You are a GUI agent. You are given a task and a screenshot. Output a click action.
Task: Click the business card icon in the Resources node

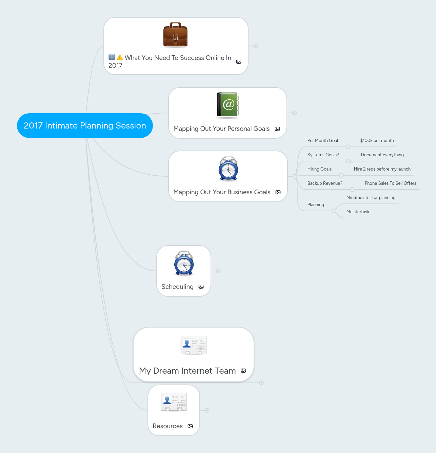pos(174,401)
